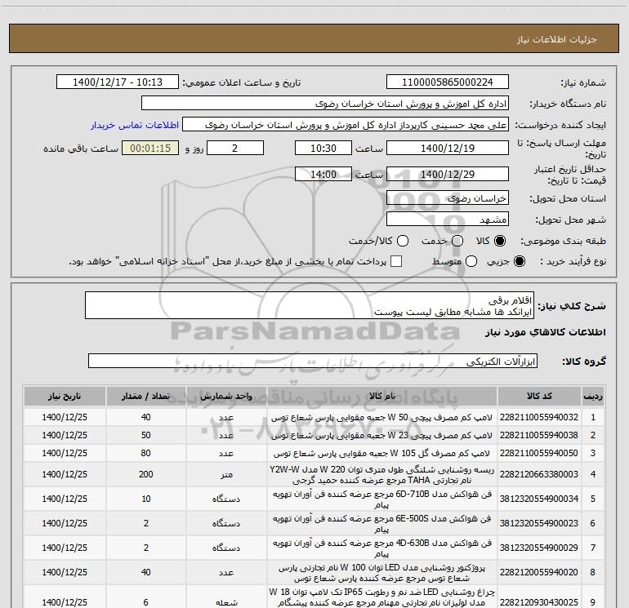Click product code 2282110055940038

(539, 435)
